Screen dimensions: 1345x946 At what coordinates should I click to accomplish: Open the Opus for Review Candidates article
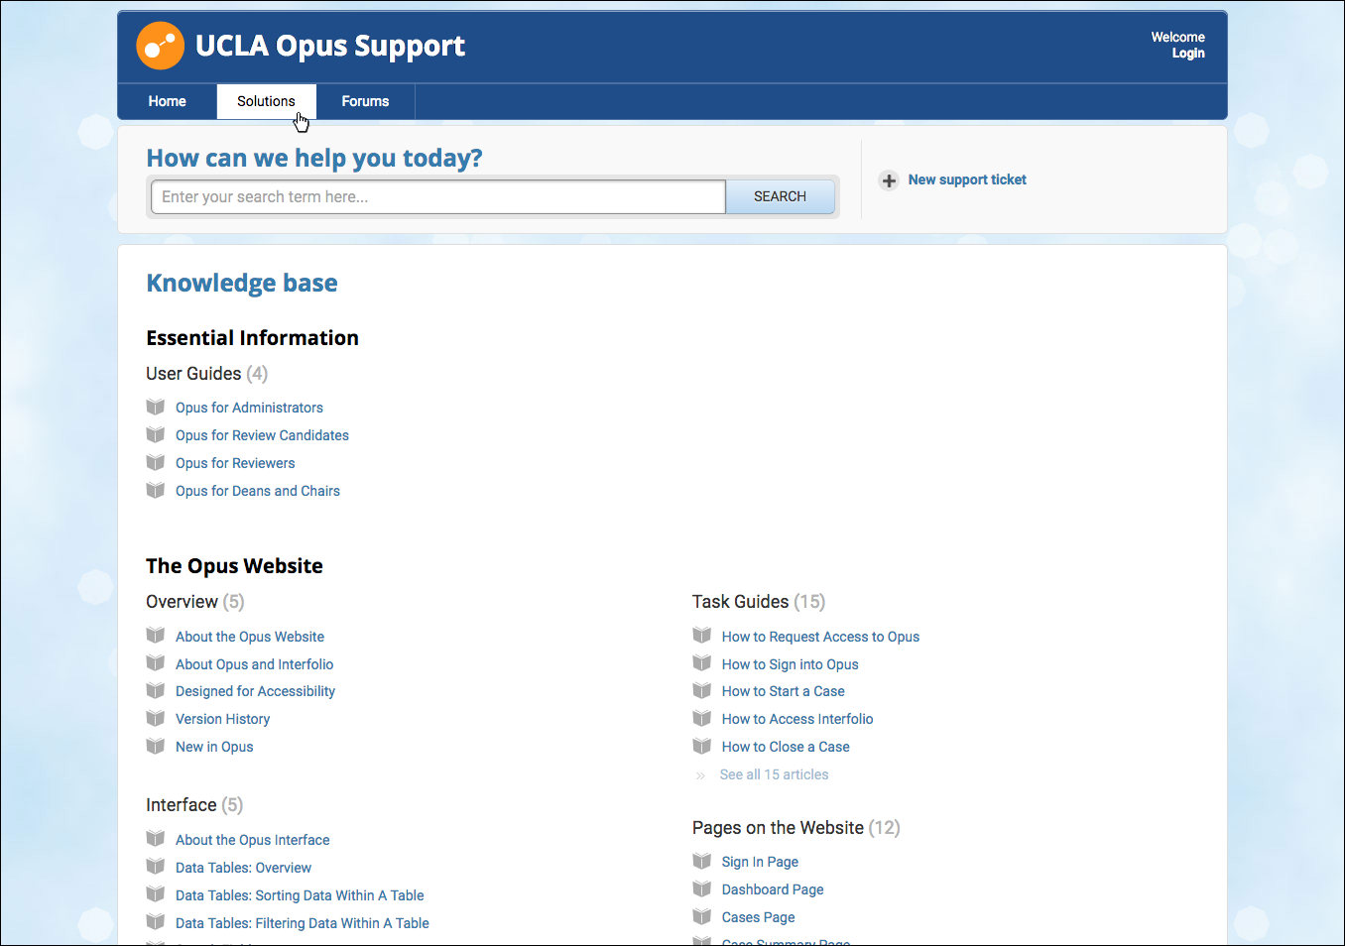pyautogui.click(x=262, y=435)
